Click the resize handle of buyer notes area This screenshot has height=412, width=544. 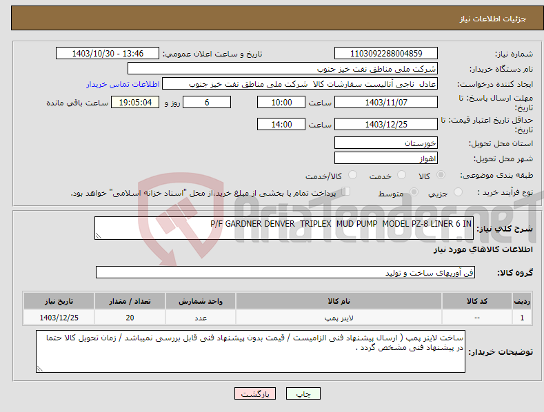40,369
